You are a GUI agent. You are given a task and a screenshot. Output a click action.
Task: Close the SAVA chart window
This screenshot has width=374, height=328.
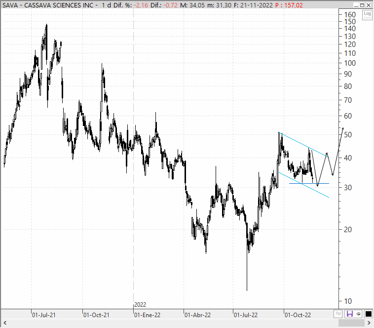(x=369, y=5)
